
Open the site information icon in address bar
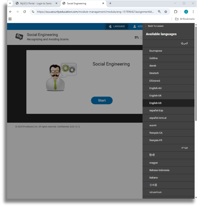[x=33, y=12]
